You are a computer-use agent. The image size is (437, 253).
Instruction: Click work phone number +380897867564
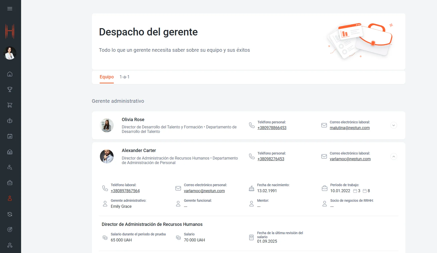[125, 191]
